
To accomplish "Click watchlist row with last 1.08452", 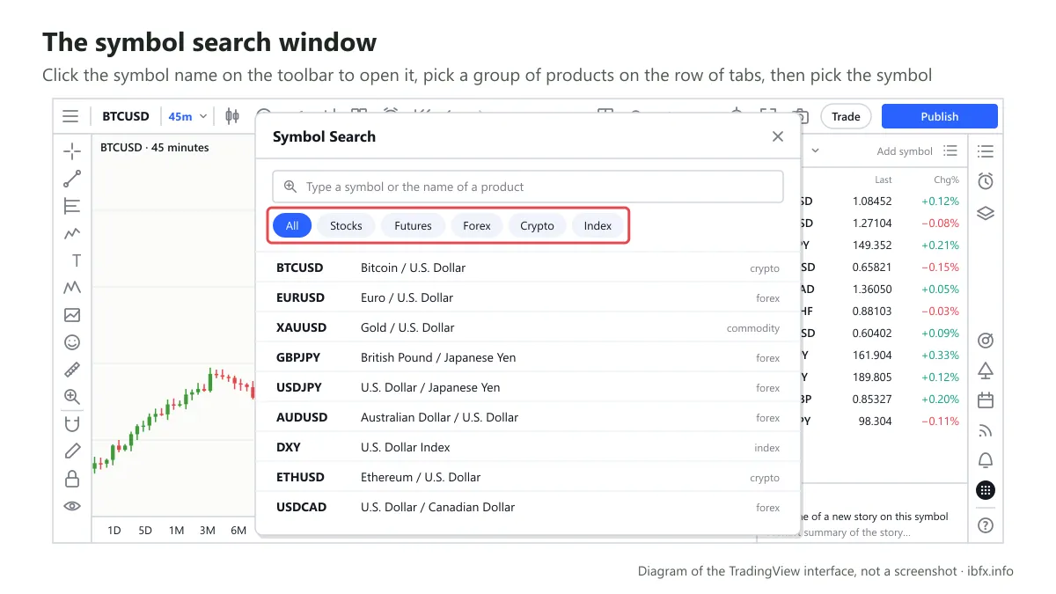I will (884, 202).
